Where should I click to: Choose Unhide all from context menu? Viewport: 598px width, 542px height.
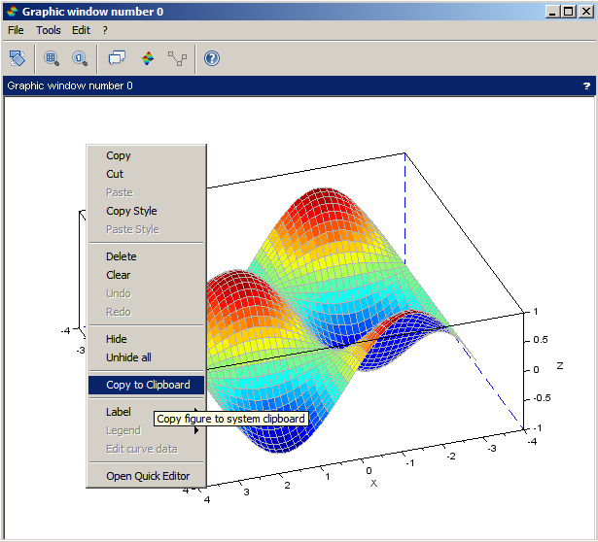(x=128, y=357)
